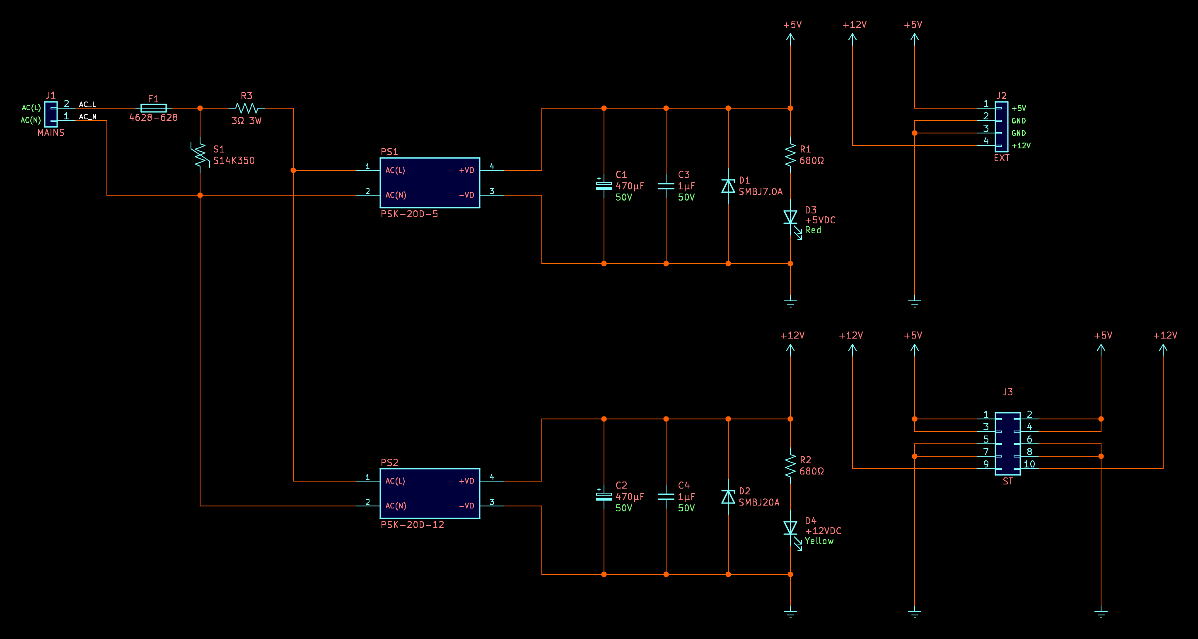Select the J3 ST ten-pin connector
Screen dimensions: 1198x639
1007,443
